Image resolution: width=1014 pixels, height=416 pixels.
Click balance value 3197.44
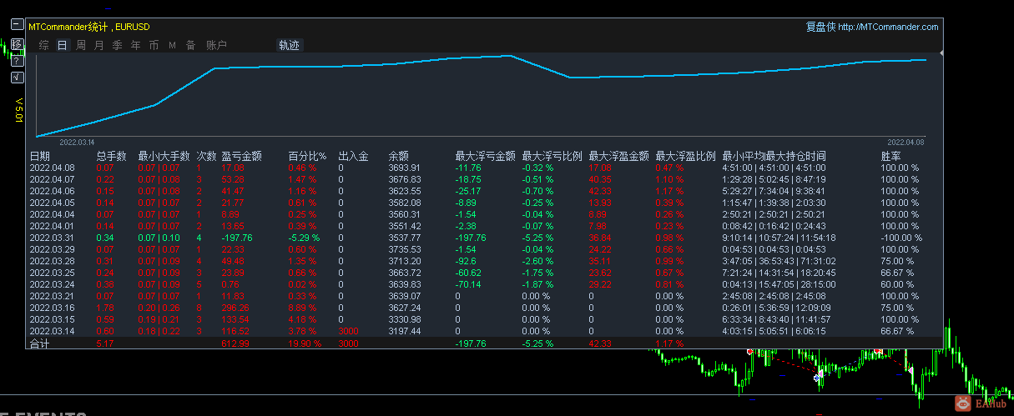pos(404,331)
